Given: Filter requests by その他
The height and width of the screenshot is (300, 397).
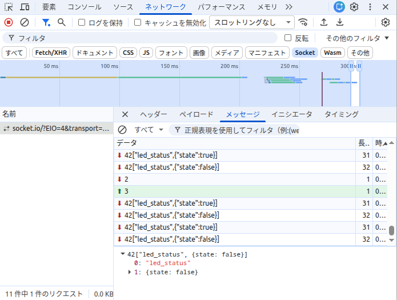Looking at the screenshot, I should click(360, 53).
